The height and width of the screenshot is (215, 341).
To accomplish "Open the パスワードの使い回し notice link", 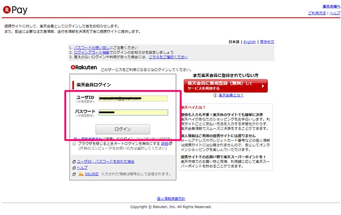I will coord(92,48).
